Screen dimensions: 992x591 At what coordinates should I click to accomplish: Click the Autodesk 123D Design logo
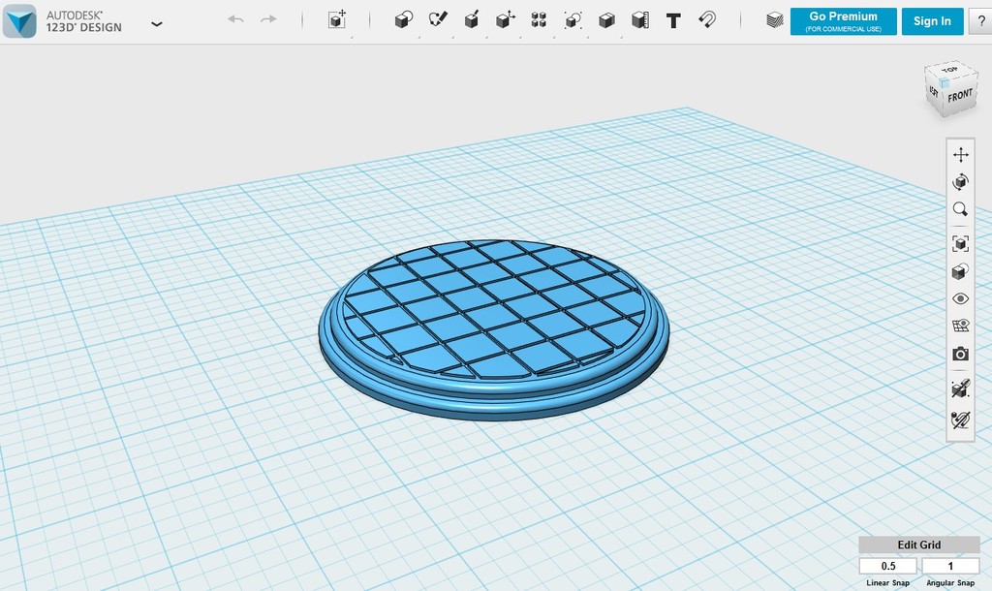pyautogui.click(x=20, y=21)
